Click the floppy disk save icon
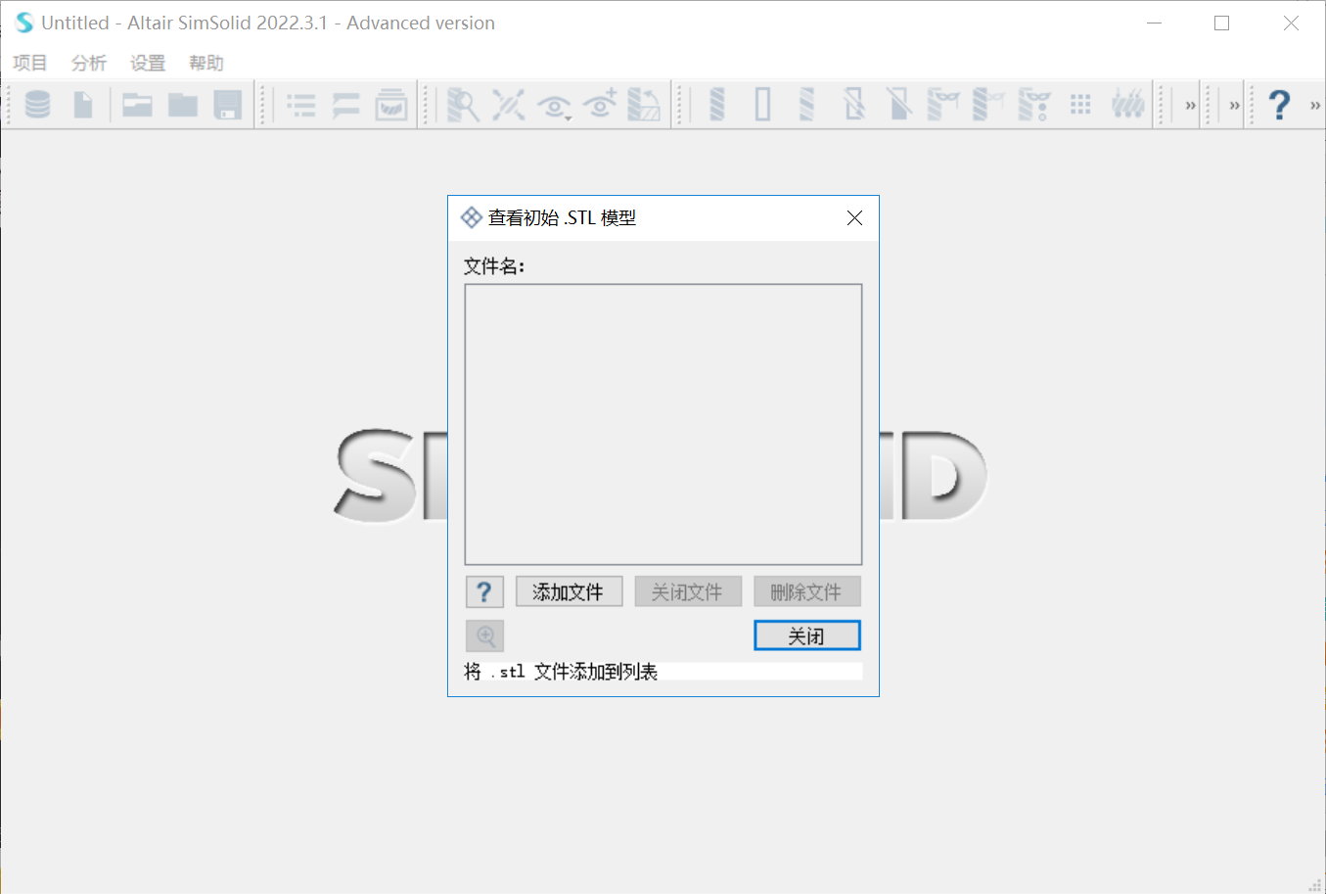This screenshot has width=1326, height=894. pos(228,104)
